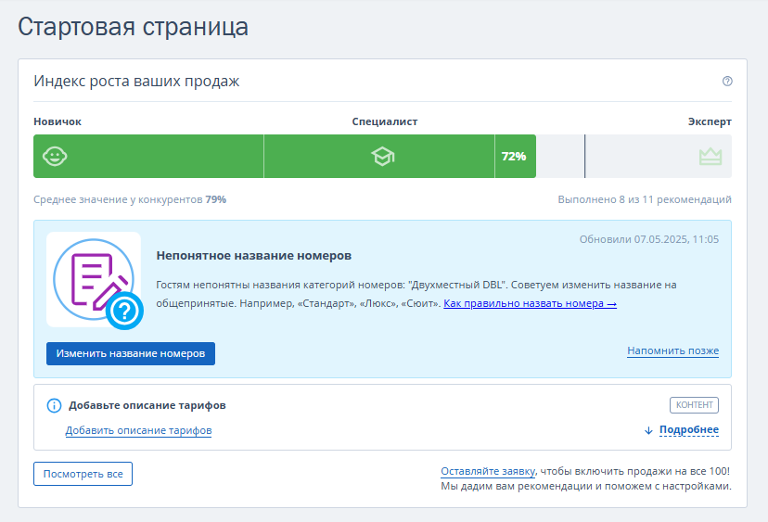Image resolution: width=768 pixels, height=522 pixels.
Task: Click the down arrow next to Подробнее
Action: point(648,430)
